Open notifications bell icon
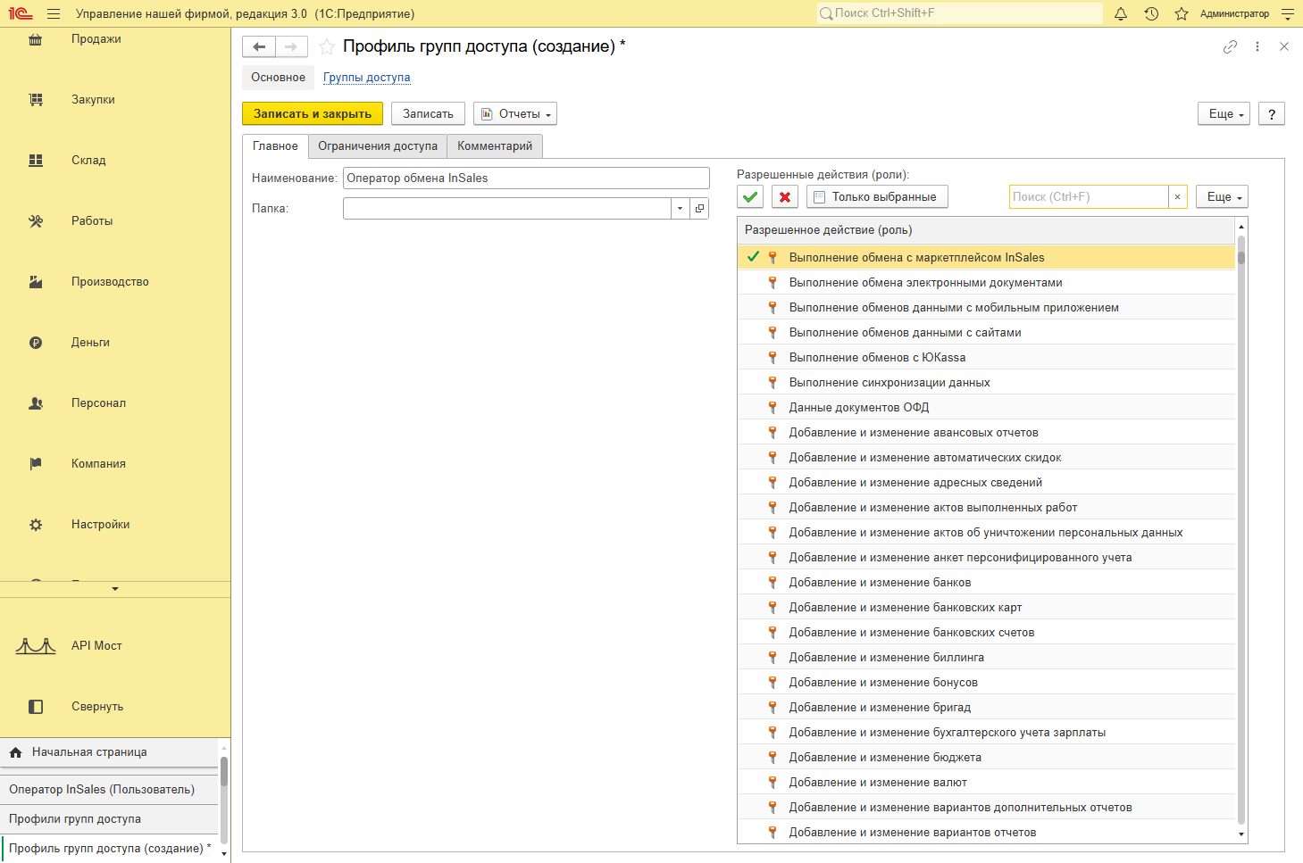This screenshot has width=1303, height=863. click(1121, 13)
